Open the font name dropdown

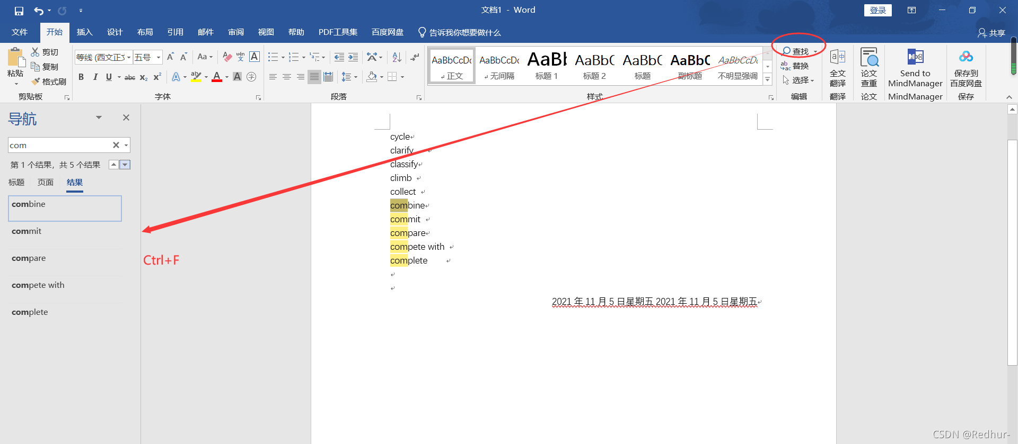[129, 57]
